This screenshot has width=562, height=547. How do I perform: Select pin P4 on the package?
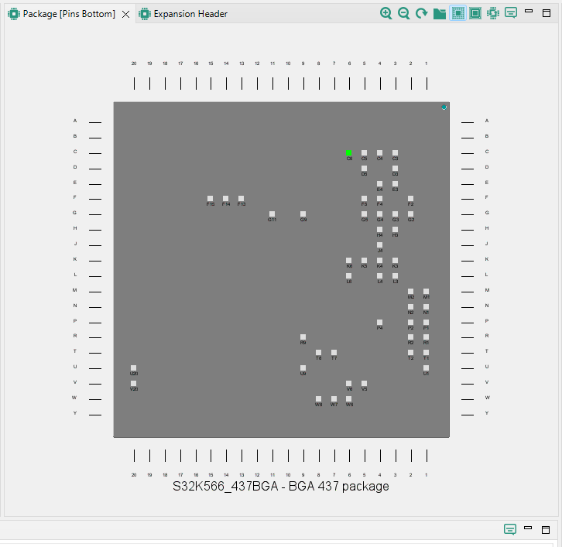[x=379, y=323]
